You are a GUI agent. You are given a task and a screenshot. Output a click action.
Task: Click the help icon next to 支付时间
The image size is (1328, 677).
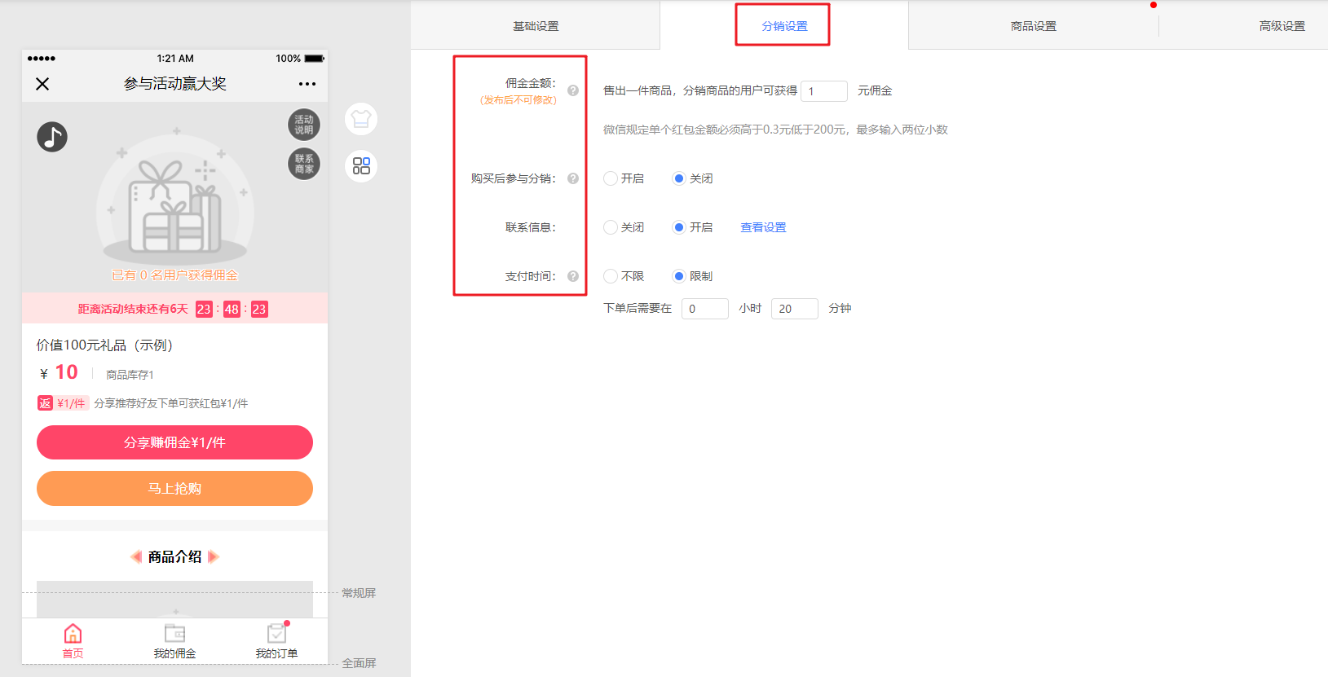(573, 276)
